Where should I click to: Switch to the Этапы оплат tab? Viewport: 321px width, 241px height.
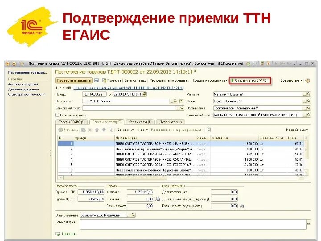click(140, 122)
